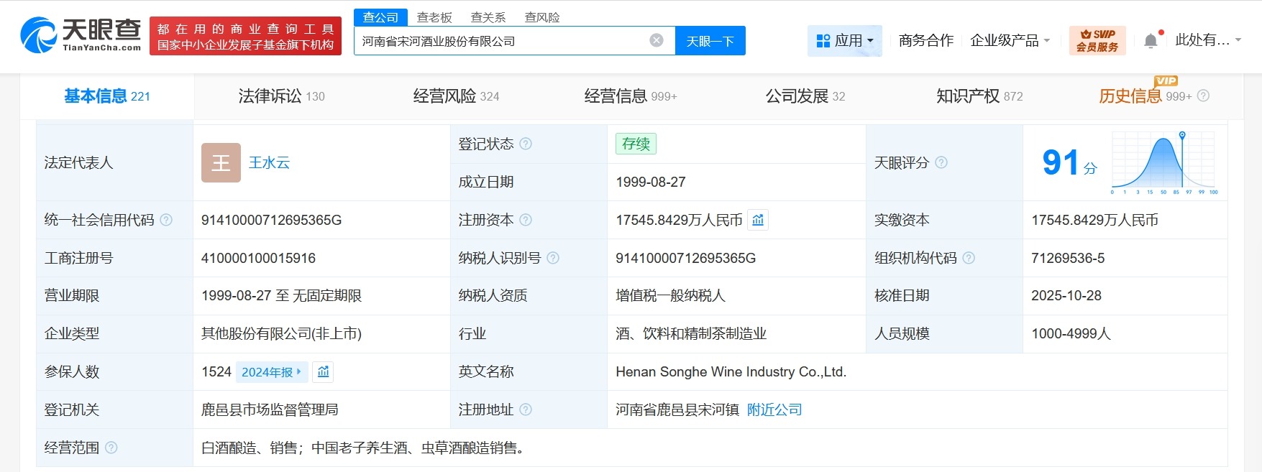
Task: Switch to the 公司发展 tab
Action: (x=805, y=96)
